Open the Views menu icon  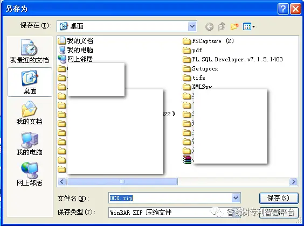(249, 26)
